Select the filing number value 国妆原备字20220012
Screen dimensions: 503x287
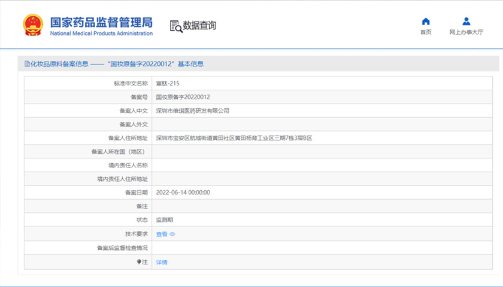(183, 97)
